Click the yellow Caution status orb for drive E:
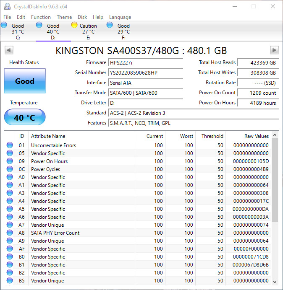283x290 pixels. 74,25
